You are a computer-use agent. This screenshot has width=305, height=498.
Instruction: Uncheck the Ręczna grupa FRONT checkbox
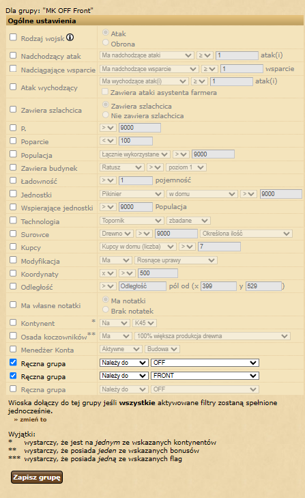[x=13, y=376]
